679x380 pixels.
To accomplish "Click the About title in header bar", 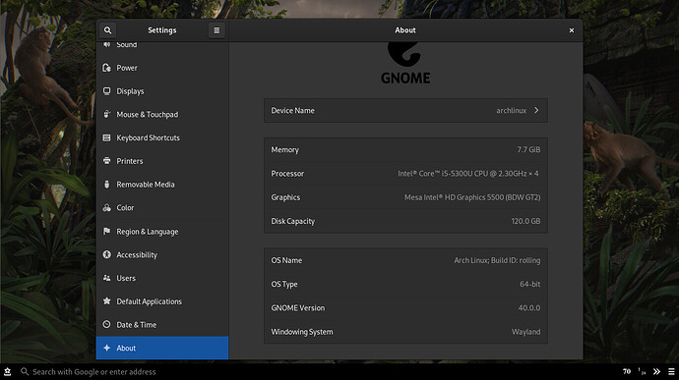I will (x=405, y=30).
